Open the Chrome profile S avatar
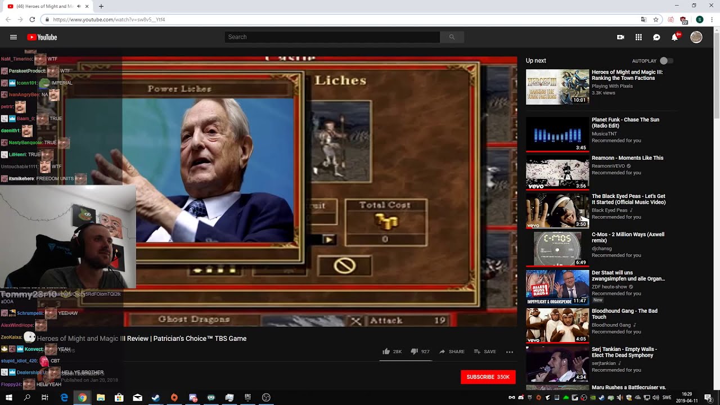 point(699,20)
